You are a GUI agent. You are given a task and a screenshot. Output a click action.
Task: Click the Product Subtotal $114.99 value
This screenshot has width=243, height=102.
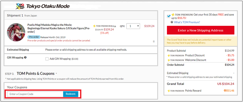point(229,51)
